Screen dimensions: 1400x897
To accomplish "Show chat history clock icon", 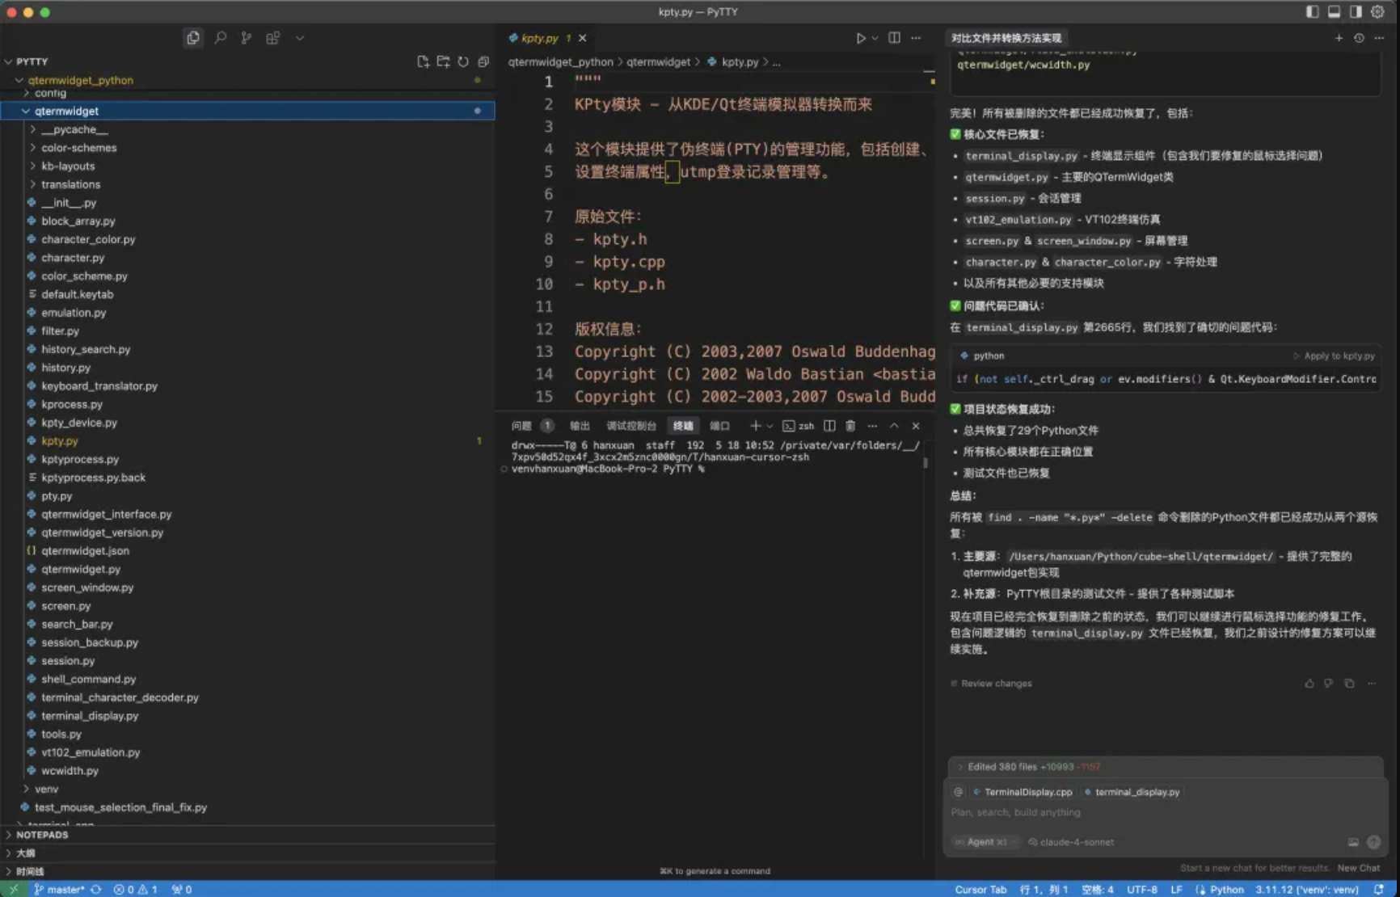I will tap(1359, 38).
